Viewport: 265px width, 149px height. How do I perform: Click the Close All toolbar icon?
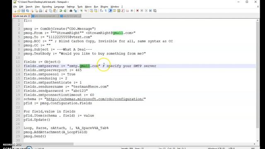coord(36,11)
